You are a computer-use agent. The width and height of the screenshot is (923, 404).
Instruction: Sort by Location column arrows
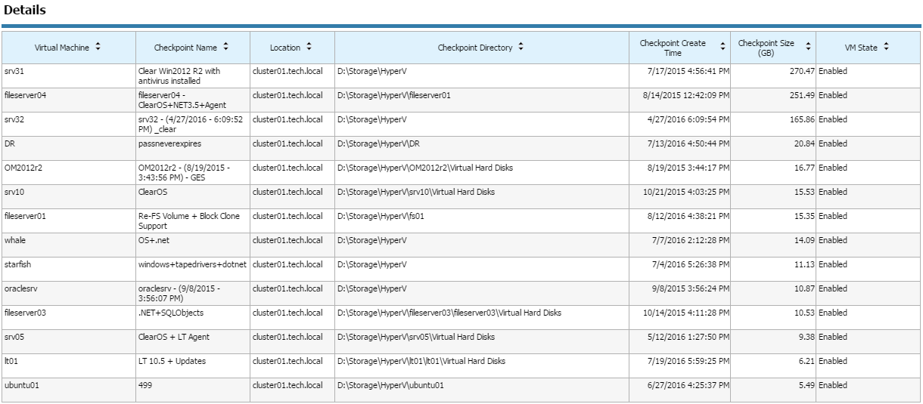coord(309,48)
